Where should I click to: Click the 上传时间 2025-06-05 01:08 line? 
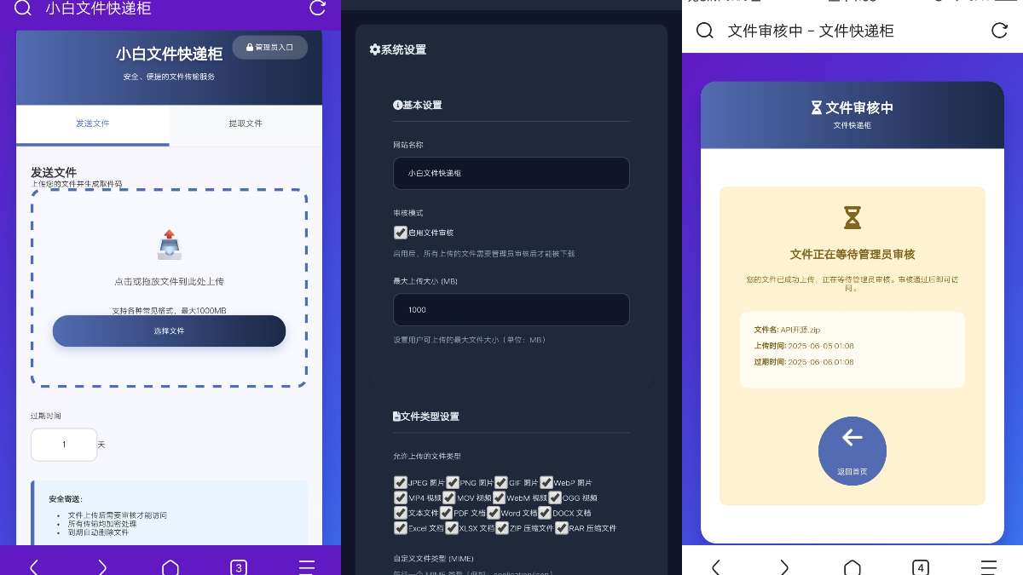[804, 346]
